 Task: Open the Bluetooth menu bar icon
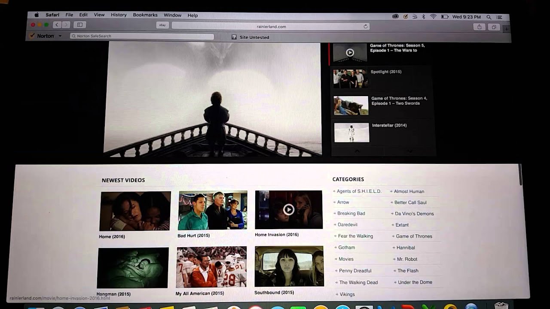(423, 17)
